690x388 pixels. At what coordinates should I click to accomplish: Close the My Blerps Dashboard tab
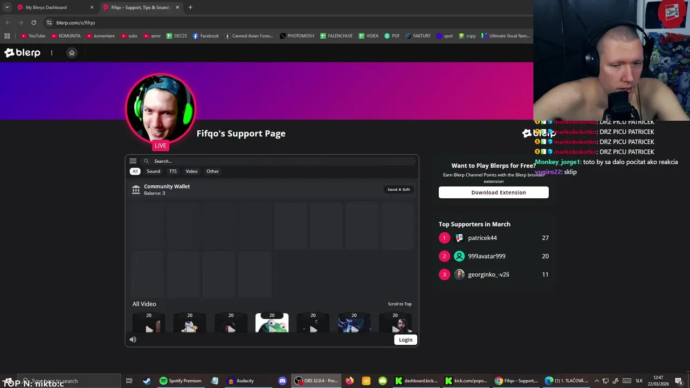[92, 8]
